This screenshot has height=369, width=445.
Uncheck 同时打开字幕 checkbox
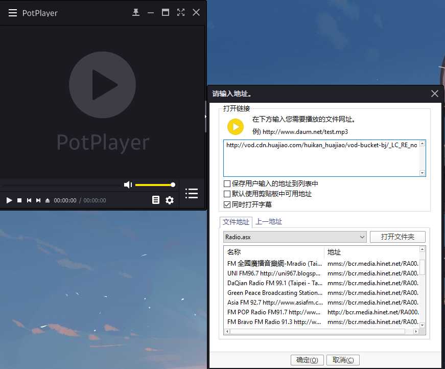pyautogui.click(x=227, y=204)
